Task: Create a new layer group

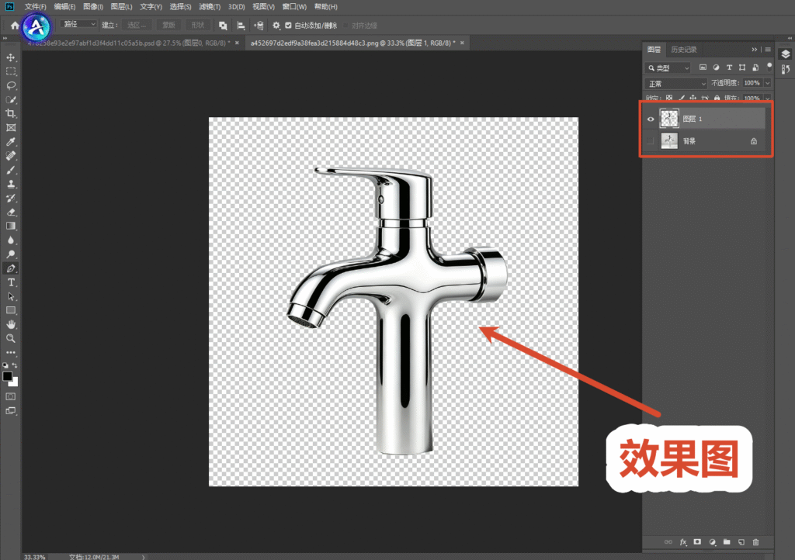Action: 727,541
